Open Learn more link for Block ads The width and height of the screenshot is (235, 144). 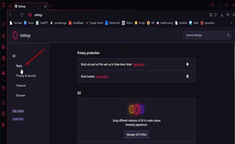139,65
